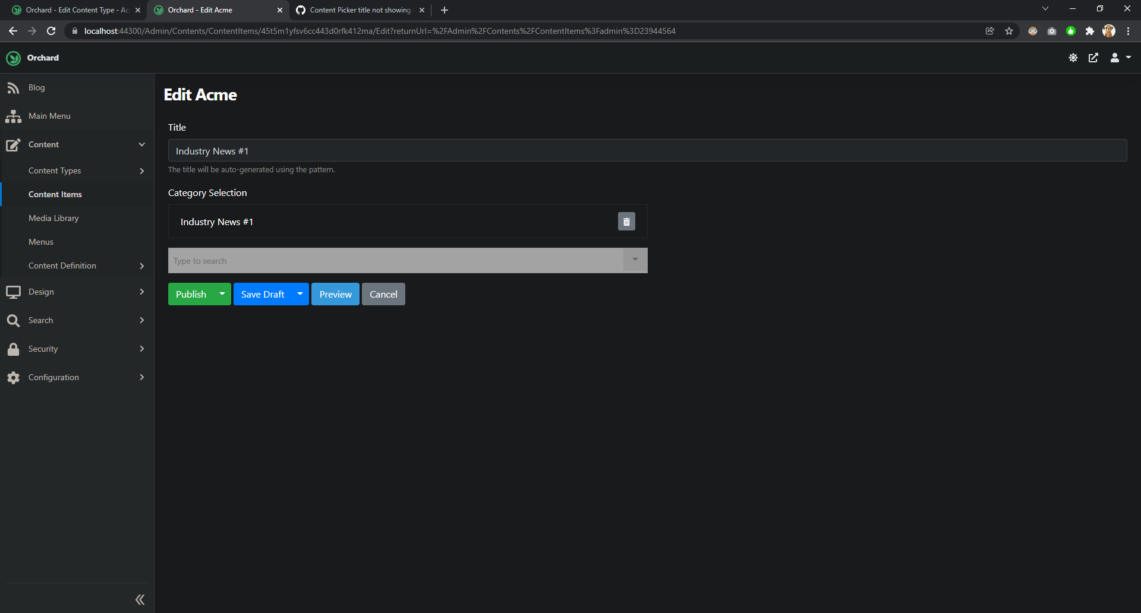Click the Category Selection label

tap(207, 193)
